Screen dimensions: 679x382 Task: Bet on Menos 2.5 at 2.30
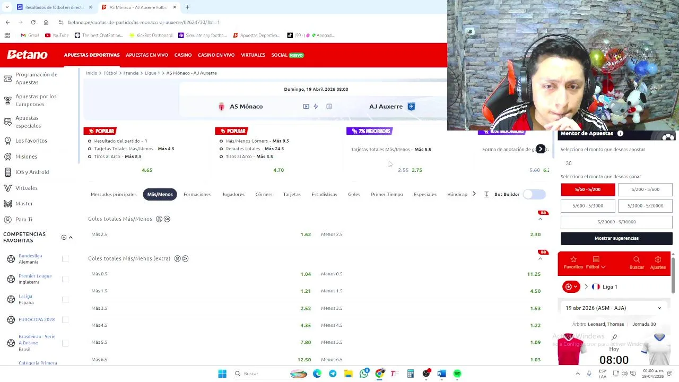431,235
